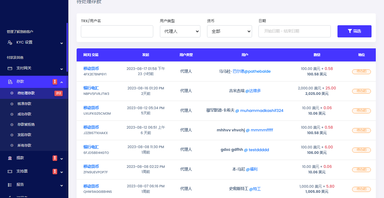
Task: Click the TRX/用户名 search field
Action: click(117, 31)
